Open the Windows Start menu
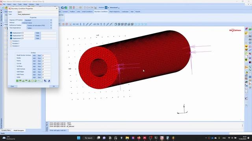This screenshot has width=252, height=141. tap(79, 138)
